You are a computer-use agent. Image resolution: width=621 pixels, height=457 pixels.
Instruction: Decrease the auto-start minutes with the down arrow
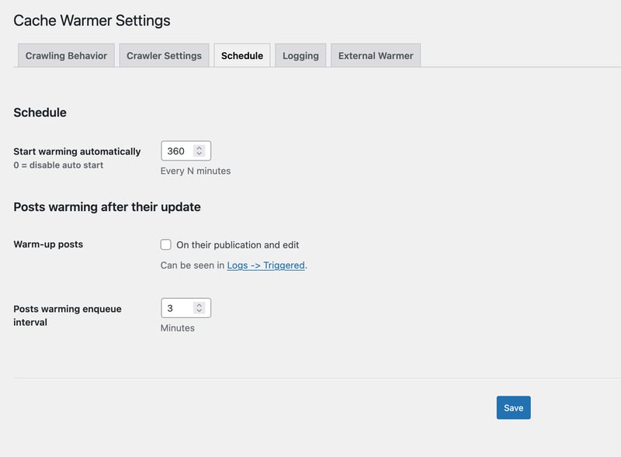[199, 154]
